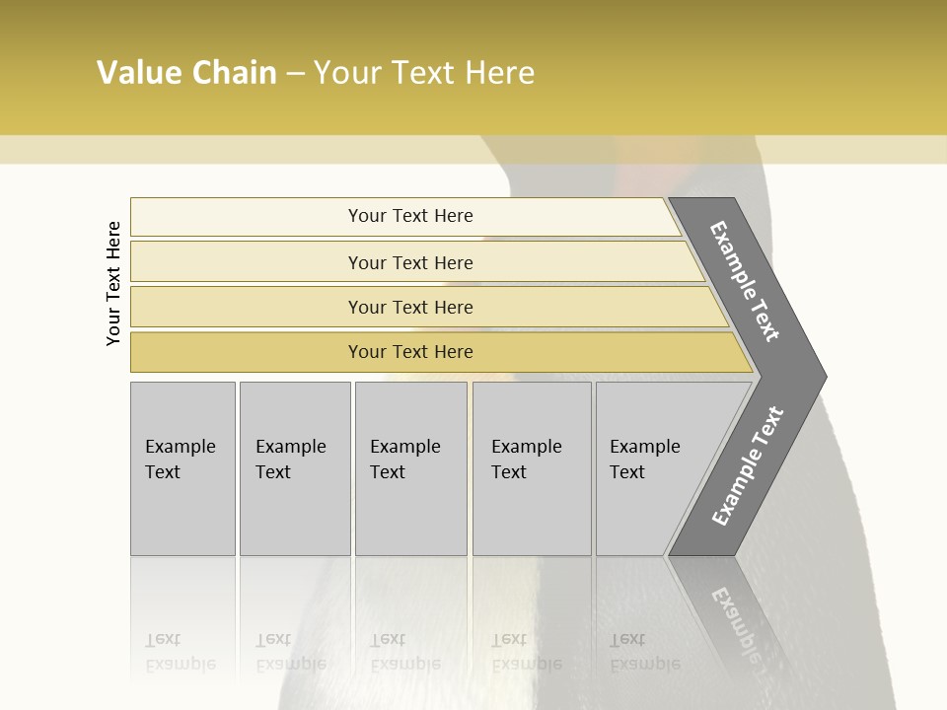Select the reflected dark arrow text below chevron
947x710 pixels.
click(x=742, y=619)
